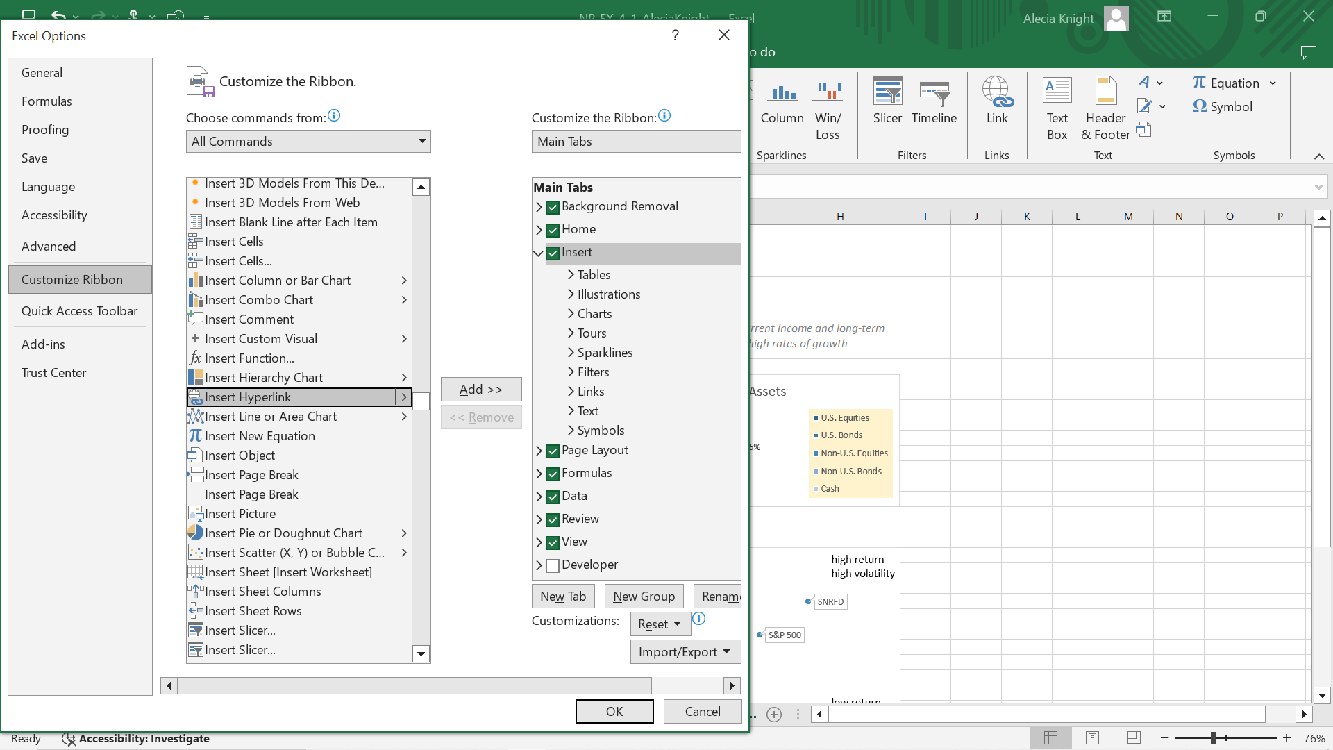Toggle the Insert tab checkbox
This screenshot has width=1333, height=750.
[553, 253]
